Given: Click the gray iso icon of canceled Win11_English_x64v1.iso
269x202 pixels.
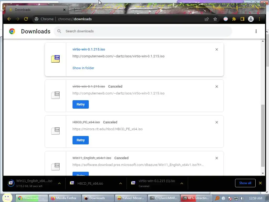Looking at the screenshot, I should coord(55,167).
